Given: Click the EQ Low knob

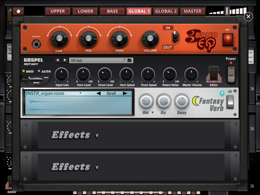Looking at the screenshot, I should 59,38.
